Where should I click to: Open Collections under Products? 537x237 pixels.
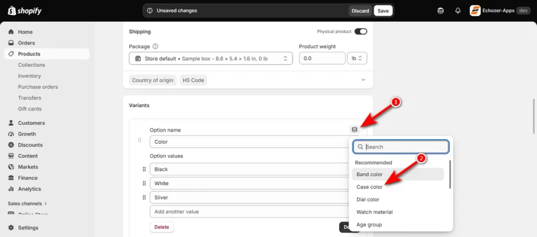[31, 65]
